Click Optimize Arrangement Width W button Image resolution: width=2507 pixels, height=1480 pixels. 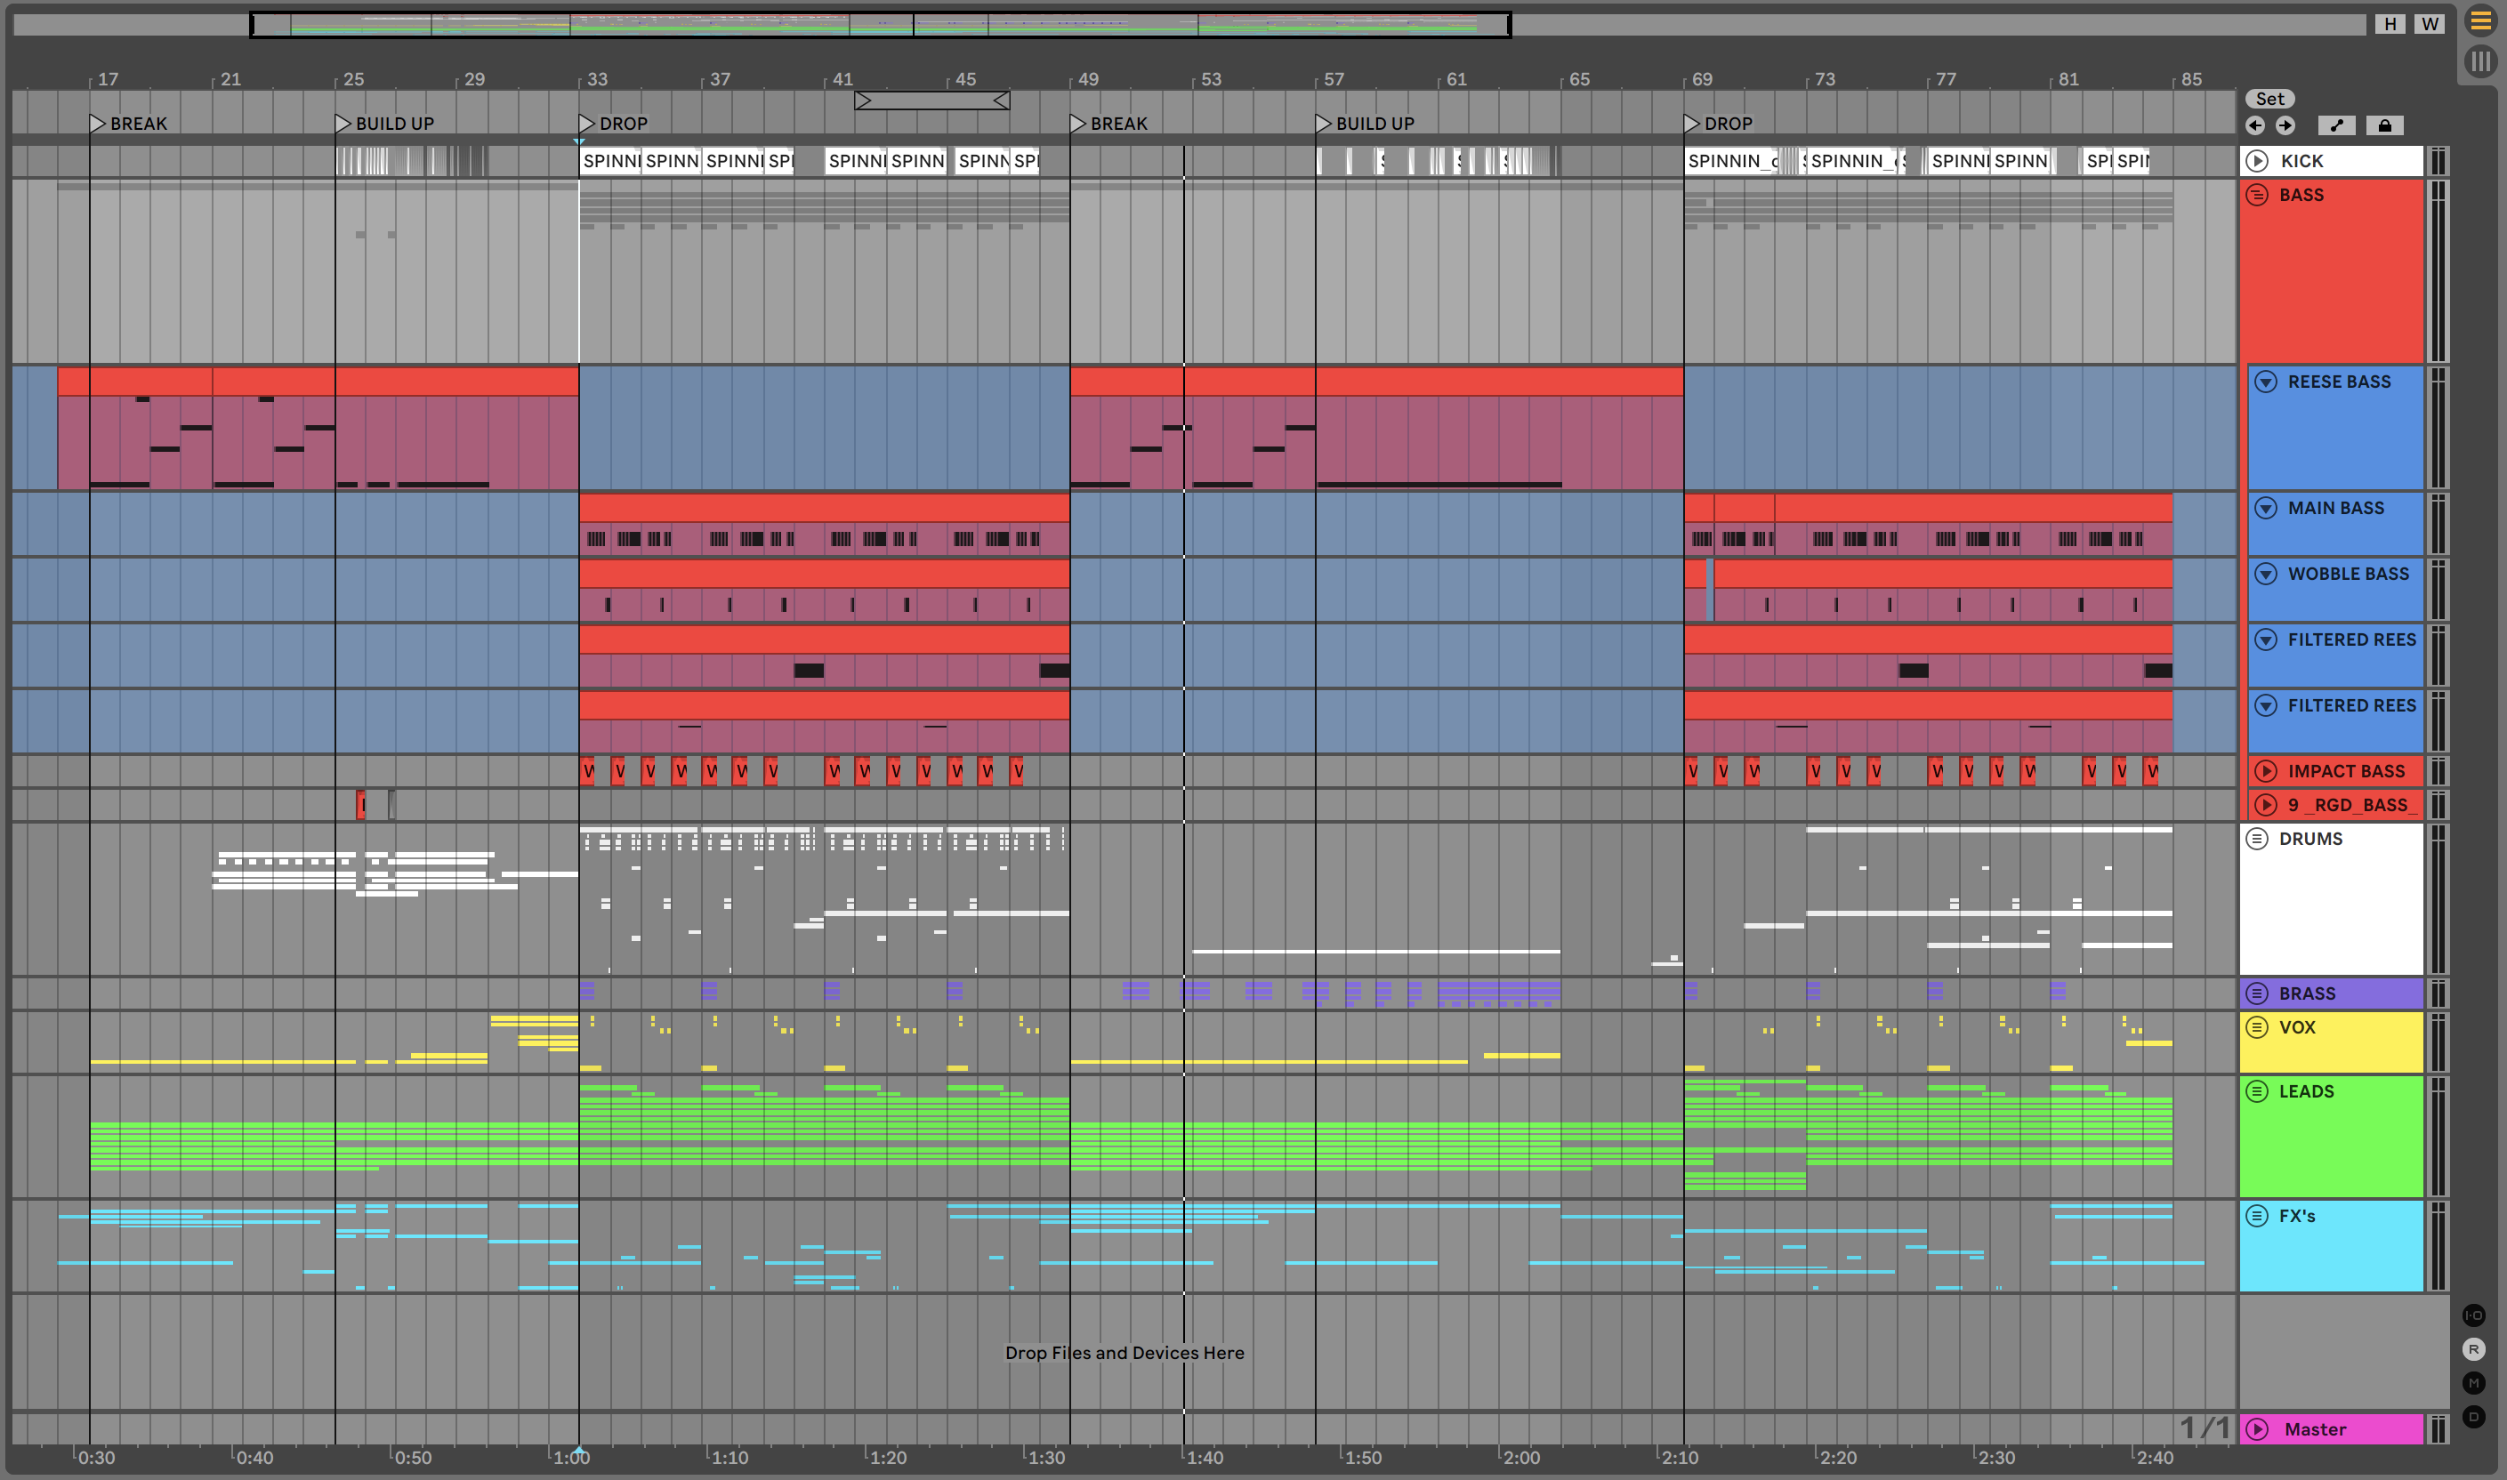click(x=2430, y=24)
